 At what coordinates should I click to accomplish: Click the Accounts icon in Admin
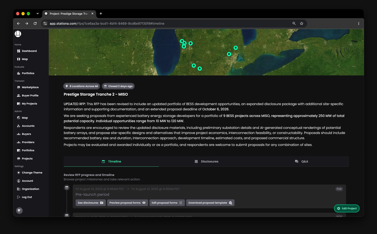coord(19,126)
